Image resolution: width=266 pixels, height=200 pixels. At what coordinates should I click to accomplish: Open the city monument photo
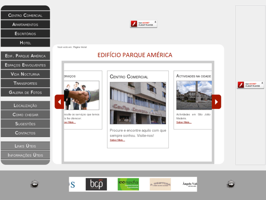[194, 95]
